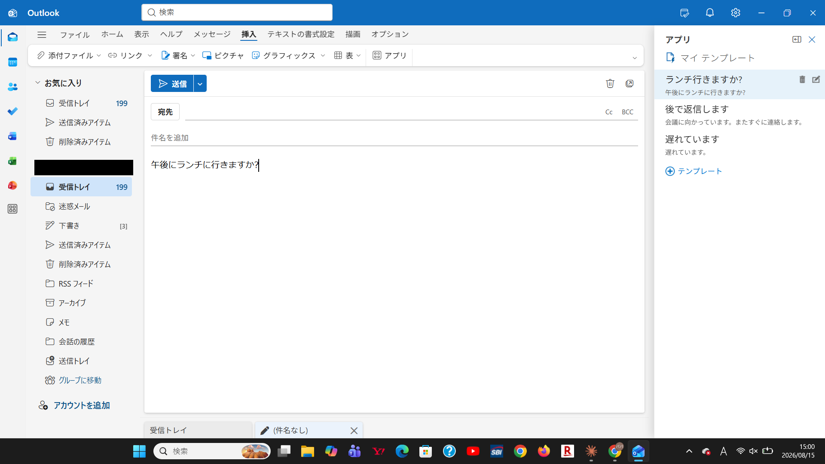Expand 添付ファイル dropdown
This screenshot has height=464, width=825.
tap(99, 55)
